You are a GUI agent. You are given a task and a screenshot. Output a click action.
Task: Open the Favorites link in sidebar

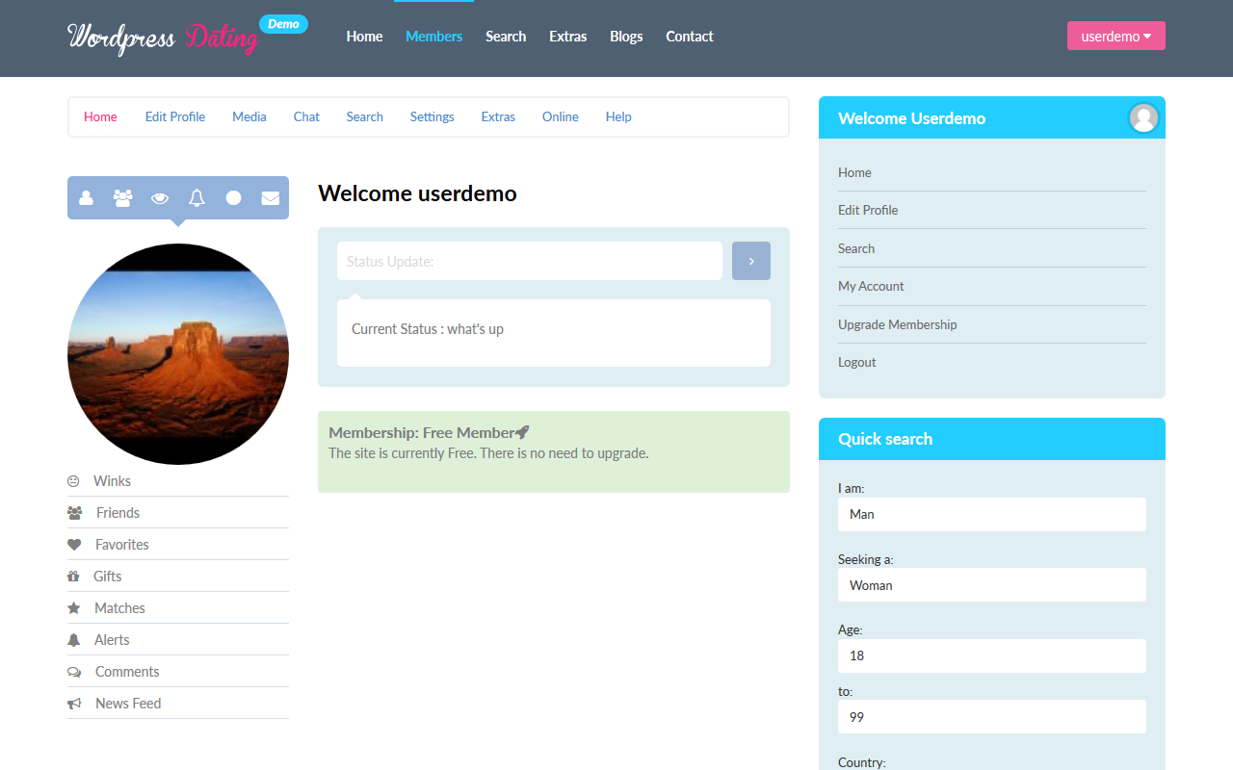(x=122, y=545)
